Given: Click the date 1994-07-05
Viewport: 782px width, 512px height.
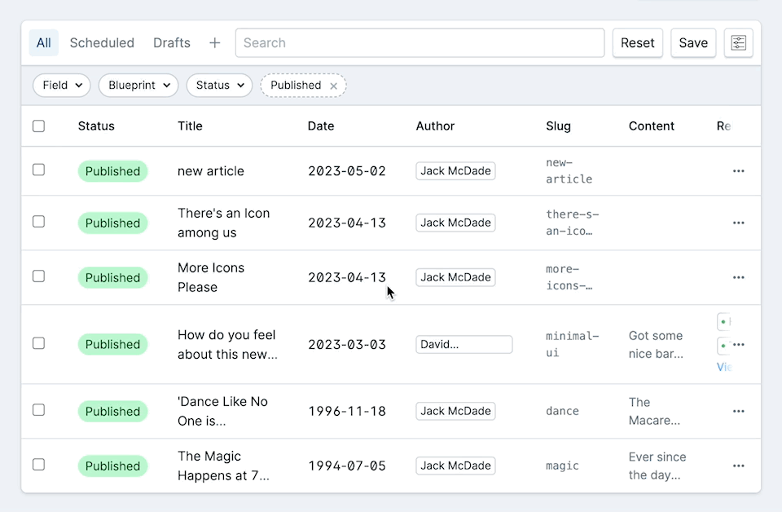Looking at the screenshot, I should pos(347,466).
